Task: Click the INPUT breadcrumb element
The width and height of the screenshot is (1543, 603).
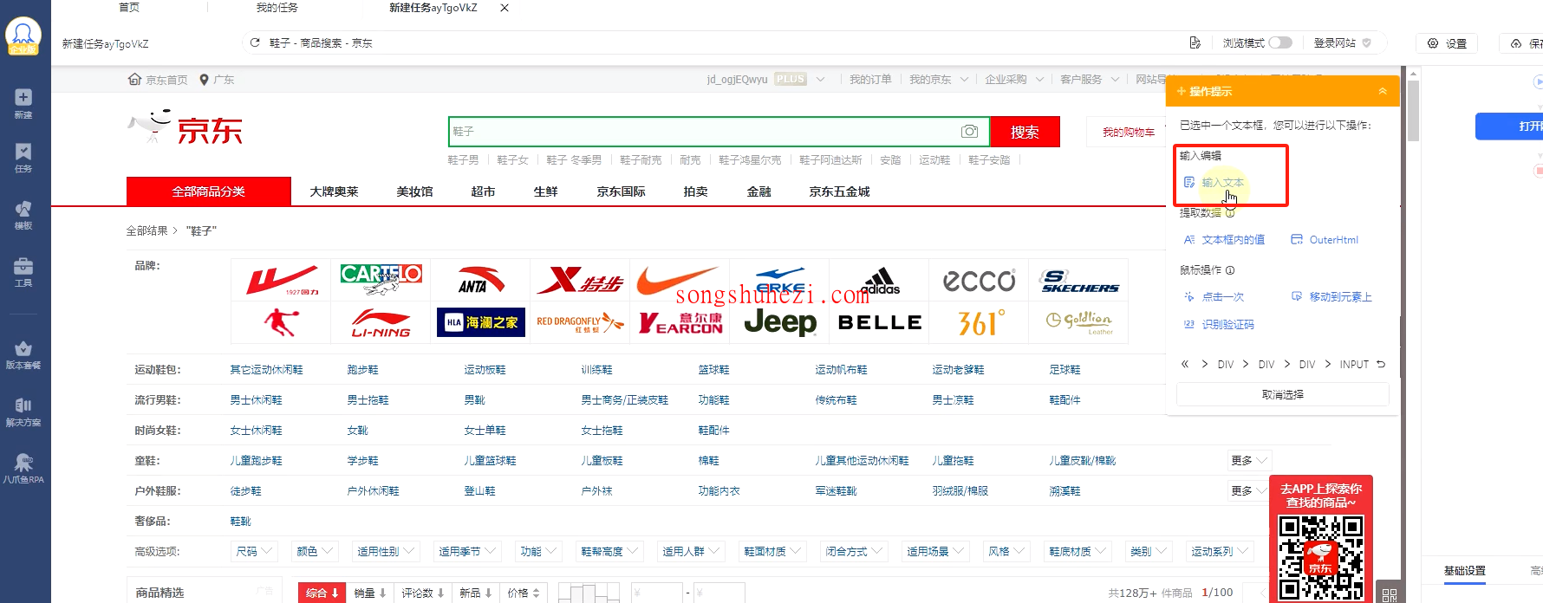Action: point(1354,365)
